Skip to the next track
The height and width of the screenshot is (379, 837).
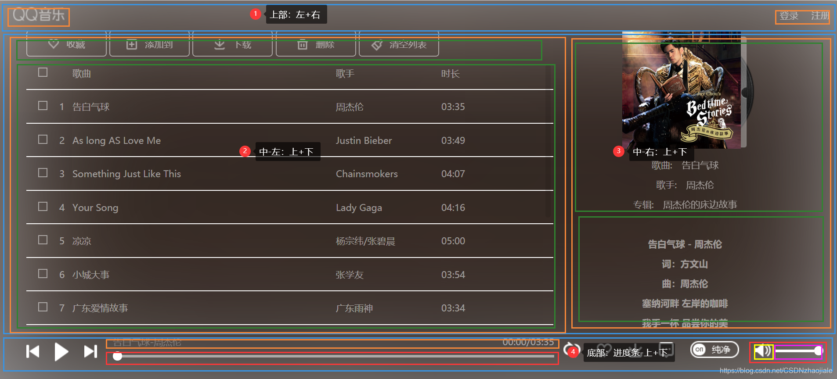coord(90,351)
